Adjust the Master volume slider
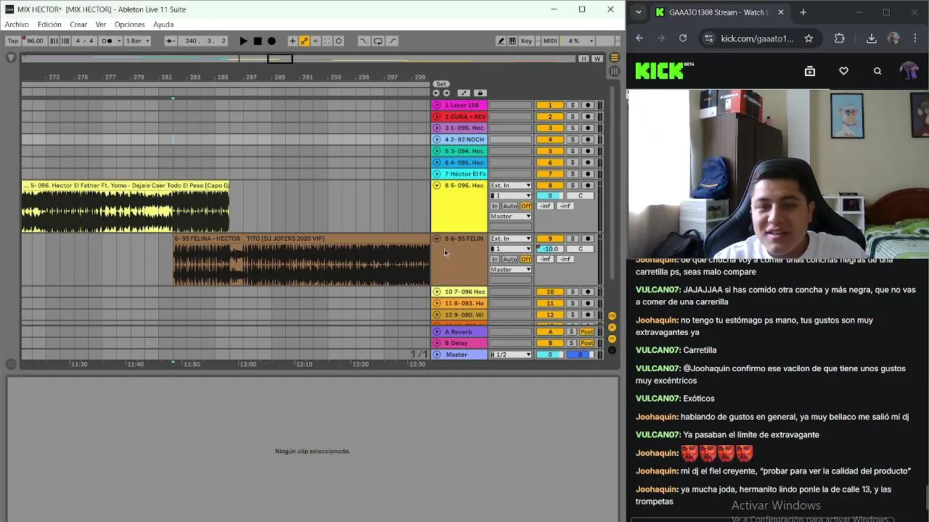 point(550,355)
